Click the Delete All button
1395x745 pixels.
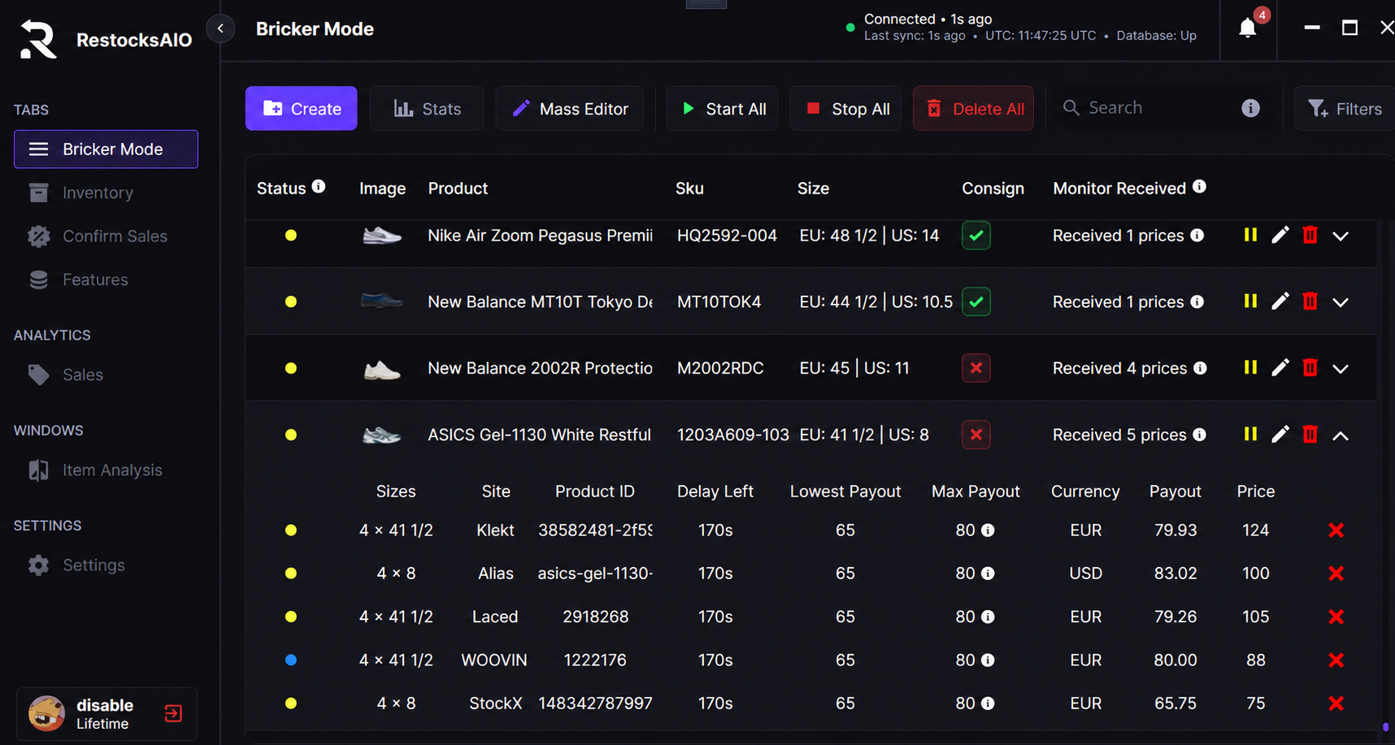coord(973,108)
